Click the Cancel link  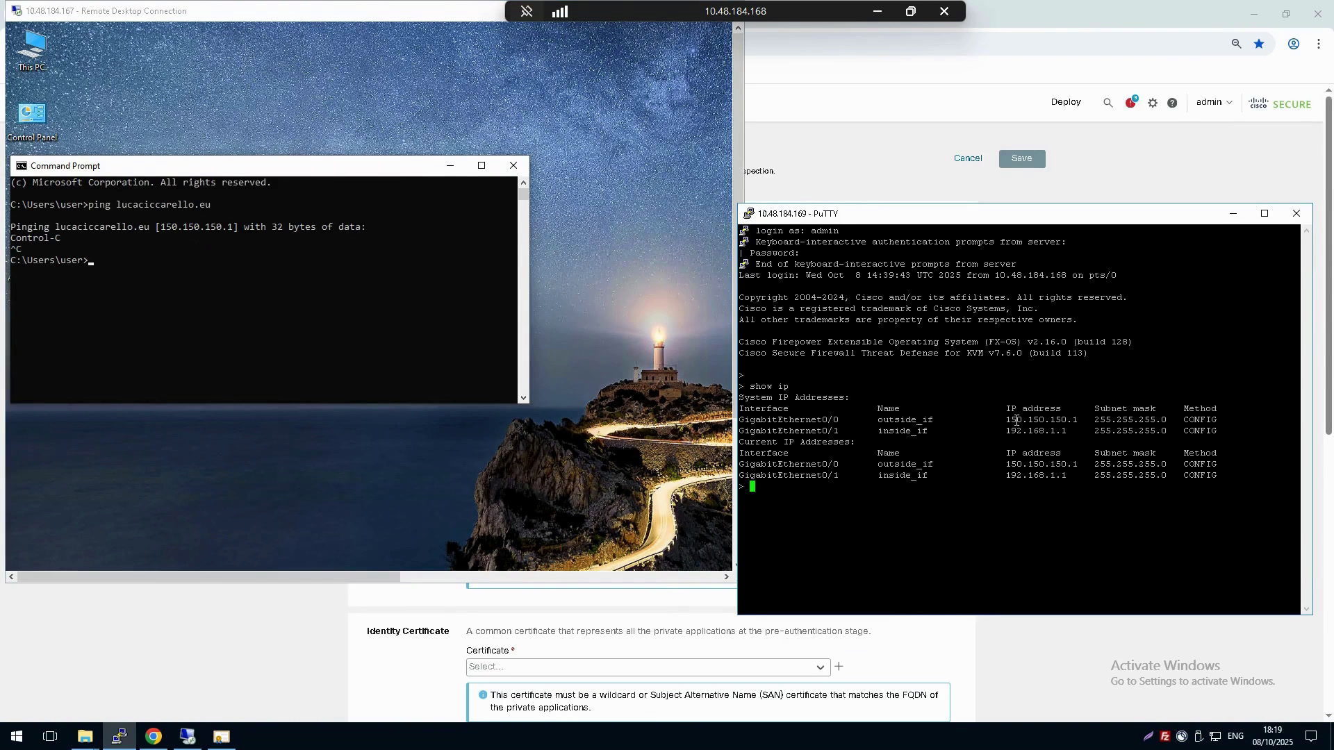[x=968, y=158]
